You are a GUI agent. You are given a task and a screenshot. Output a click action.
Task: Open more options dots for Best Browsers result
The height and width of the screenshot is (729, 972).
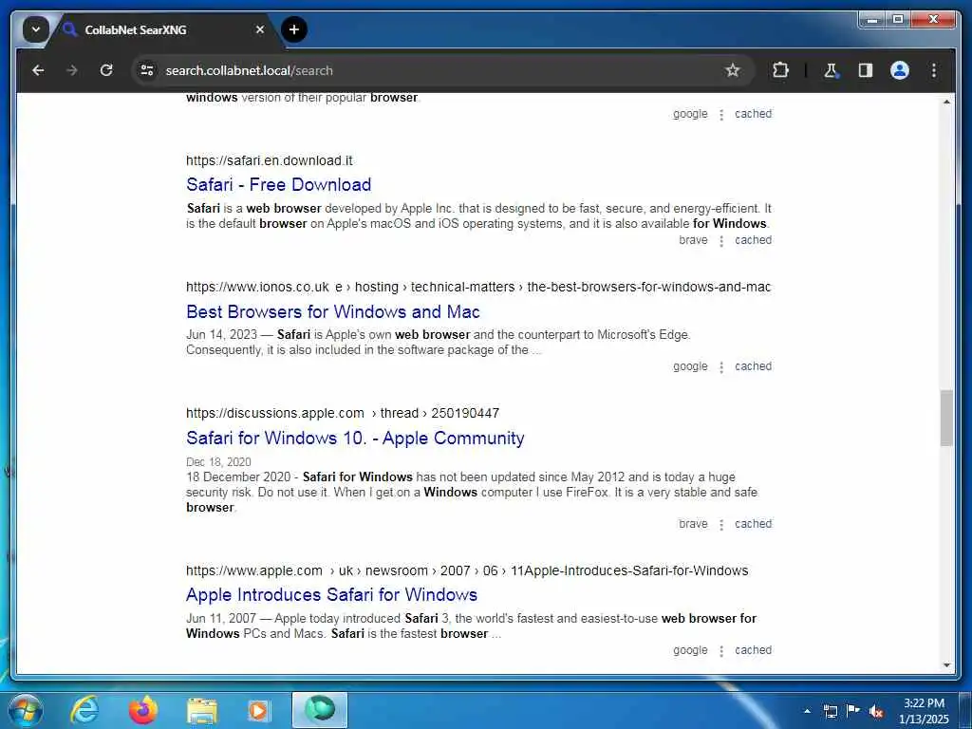pos(721,367)
